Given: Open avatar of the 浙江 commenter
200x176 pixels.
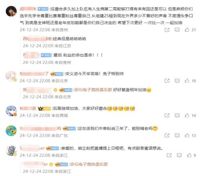Looking at the screenshot, I should click(x=11, y=150).
